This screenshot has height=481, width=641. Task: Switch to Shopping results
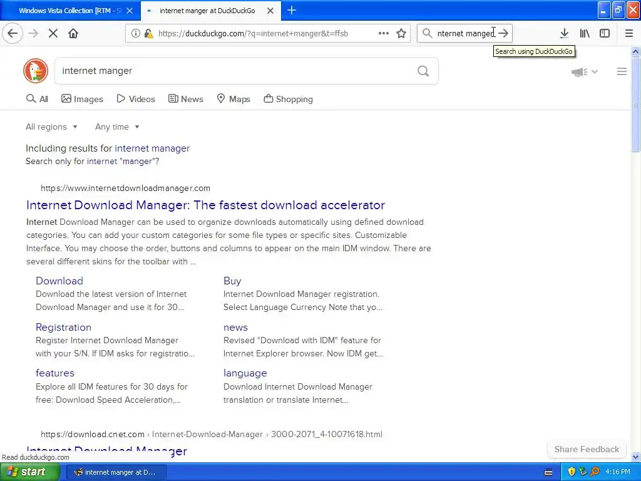pyautogui.click(x=288, y=99)
